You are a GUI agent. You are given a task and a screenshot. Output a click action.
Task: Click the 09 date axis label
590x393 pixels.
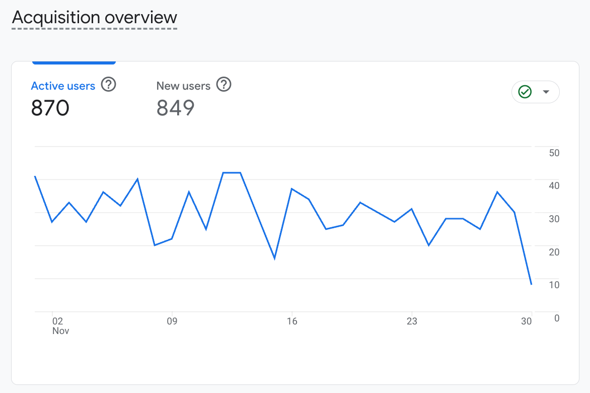(x=172, y=321)
